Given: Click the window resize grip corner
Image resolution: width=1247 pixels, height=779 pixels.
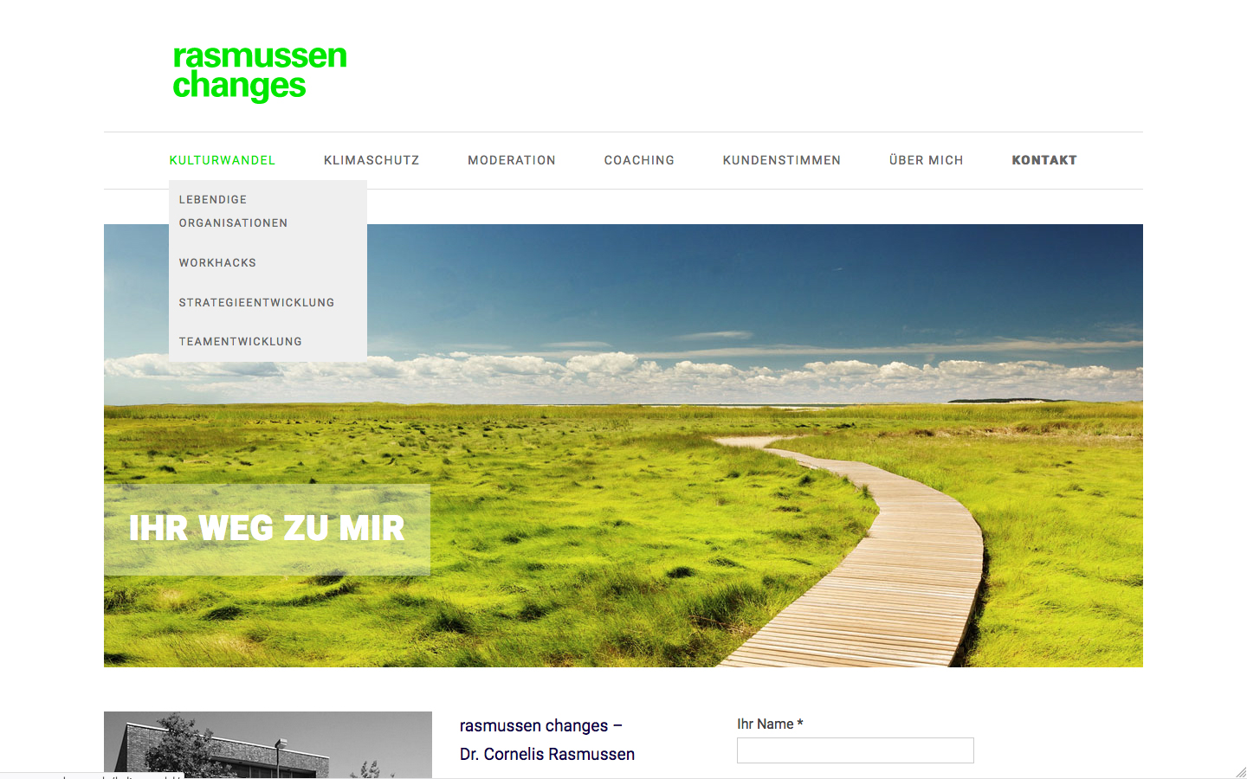Looking at the screenshot, I should [1240, 772].
